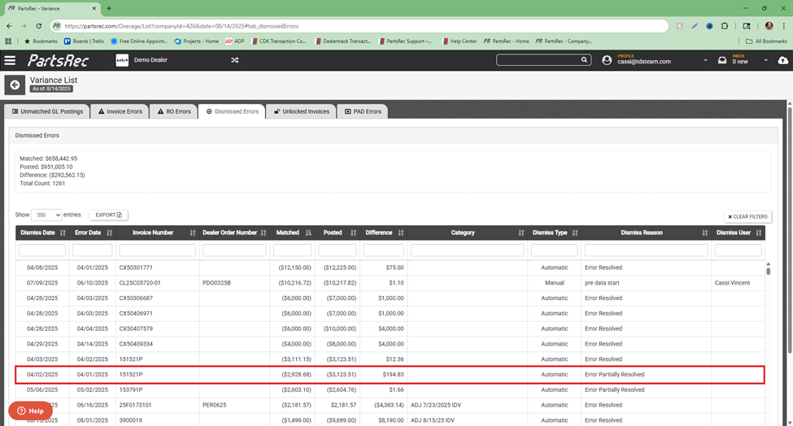Open the browser extensions puzzle icon

pyautogui.click(x=725, y=26)
